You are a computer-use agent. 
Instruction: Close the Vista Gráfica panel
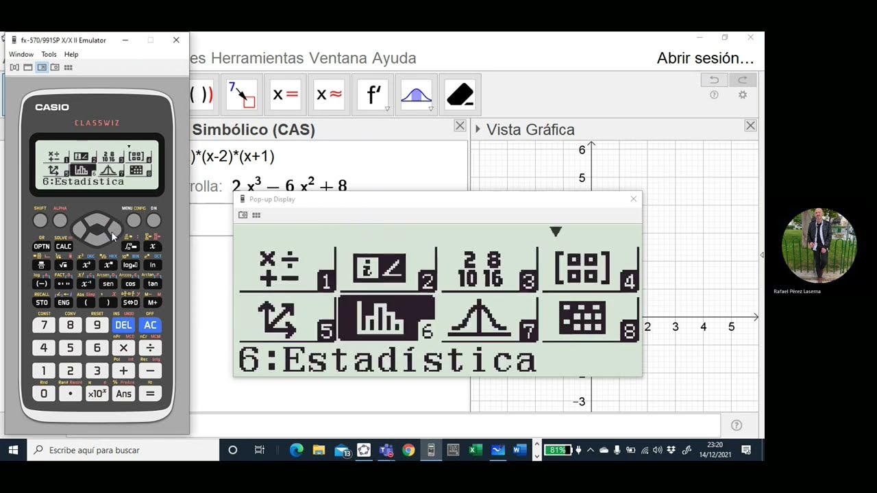[x=750, y=126]
